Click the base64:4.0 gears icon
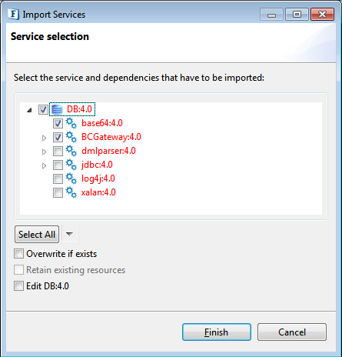Viewport: 342px width, 357px height. tap(71, 123)
